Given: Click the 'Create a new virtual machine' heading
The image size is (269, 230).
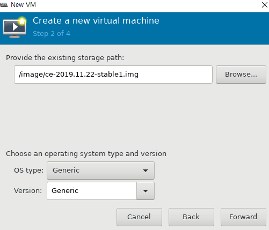Looking at the screenshot, I should pos(96,20).
